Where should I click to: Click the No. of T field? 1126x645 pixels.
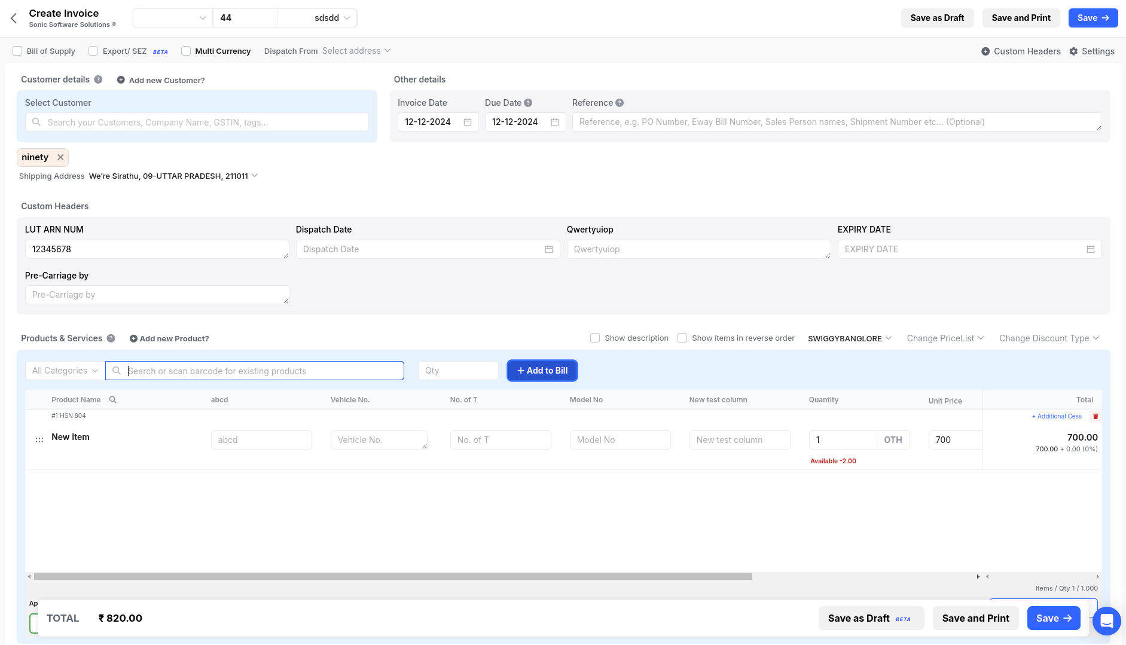click(x=501, y=440)
